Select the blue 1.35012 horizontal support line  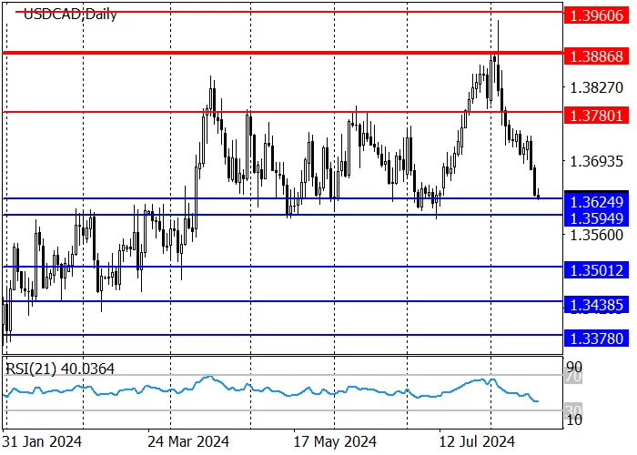[x=283, y=267]
